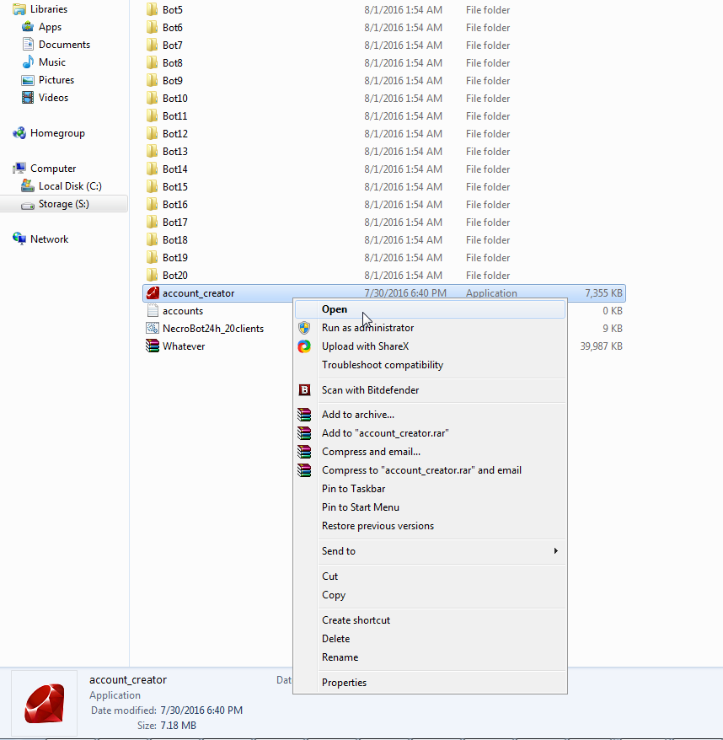Screen dimensions: 723x740
Task: Select the Bot20 folder name
Action: click(x=175, y=275)
